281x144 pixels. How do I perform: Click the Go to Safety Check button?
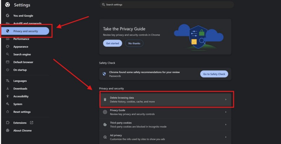click(x=214, y=74)
